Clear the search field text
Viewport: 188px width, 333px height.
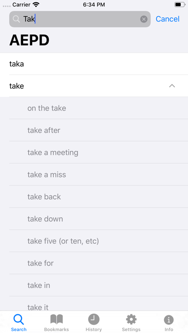pyautogui.click(x=144, y=19)
